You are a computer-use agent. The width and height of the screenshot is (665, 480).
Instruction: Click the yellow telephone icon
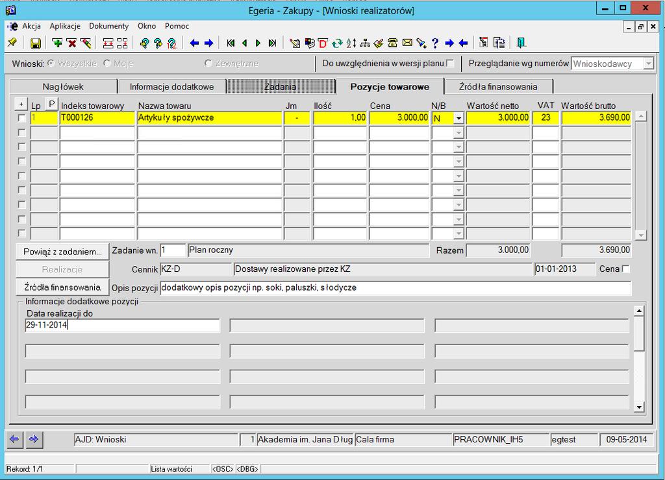click(393, 43)
